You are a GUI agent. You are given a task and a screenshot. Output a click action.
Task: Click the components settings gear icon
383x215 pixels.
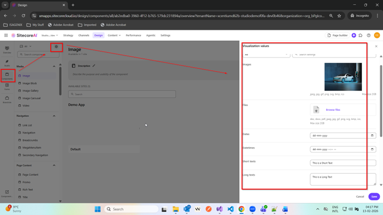tap(57, 47)
